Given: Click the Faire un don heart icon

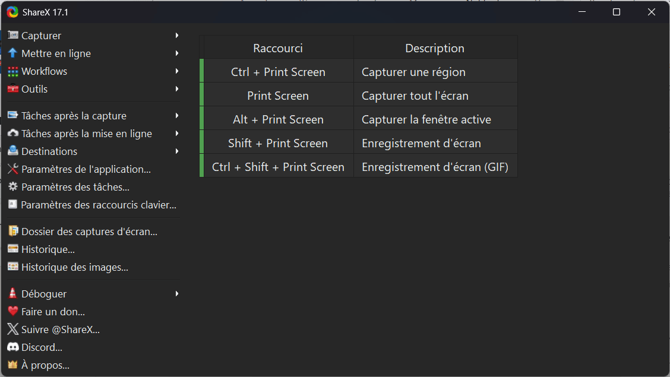Looking at the screenshot, I should tap(13, 311).
